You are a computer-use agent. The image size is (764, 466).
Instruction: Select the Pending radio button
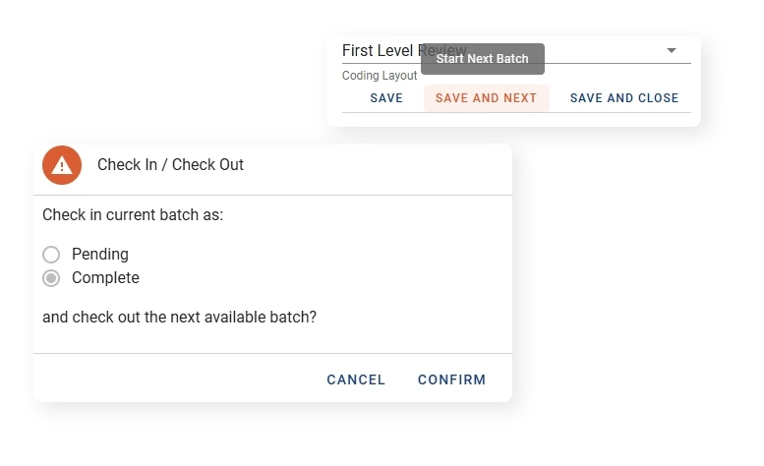click(x=51, y=255)
